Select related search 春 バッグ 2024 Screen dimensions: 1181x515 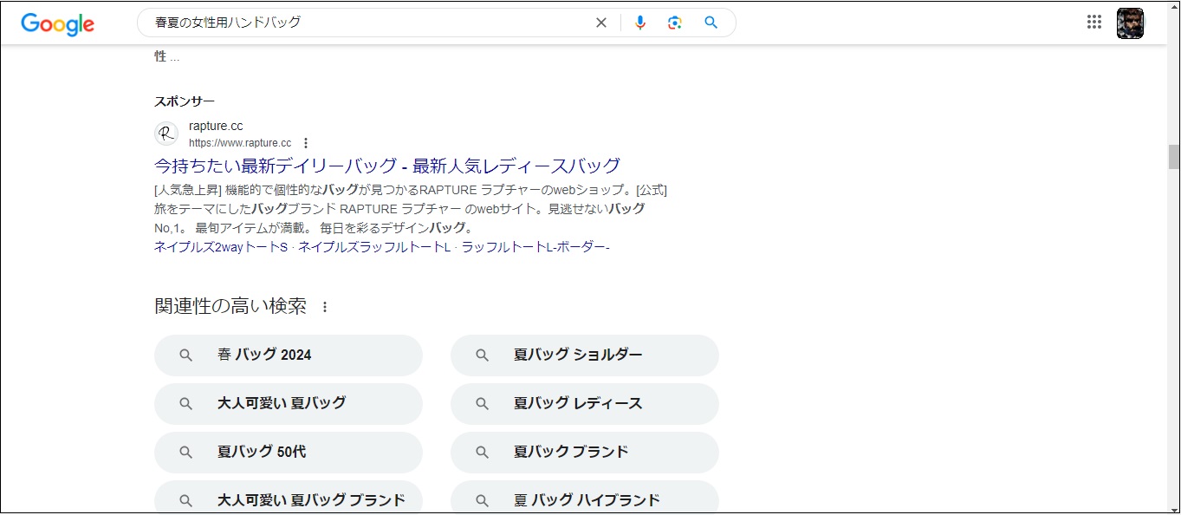(289, 355)
